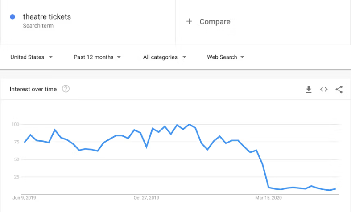This screenshot has width=351, height=212.
Task: Click the 100 value axis label
Action: click(x=16, y=124)
